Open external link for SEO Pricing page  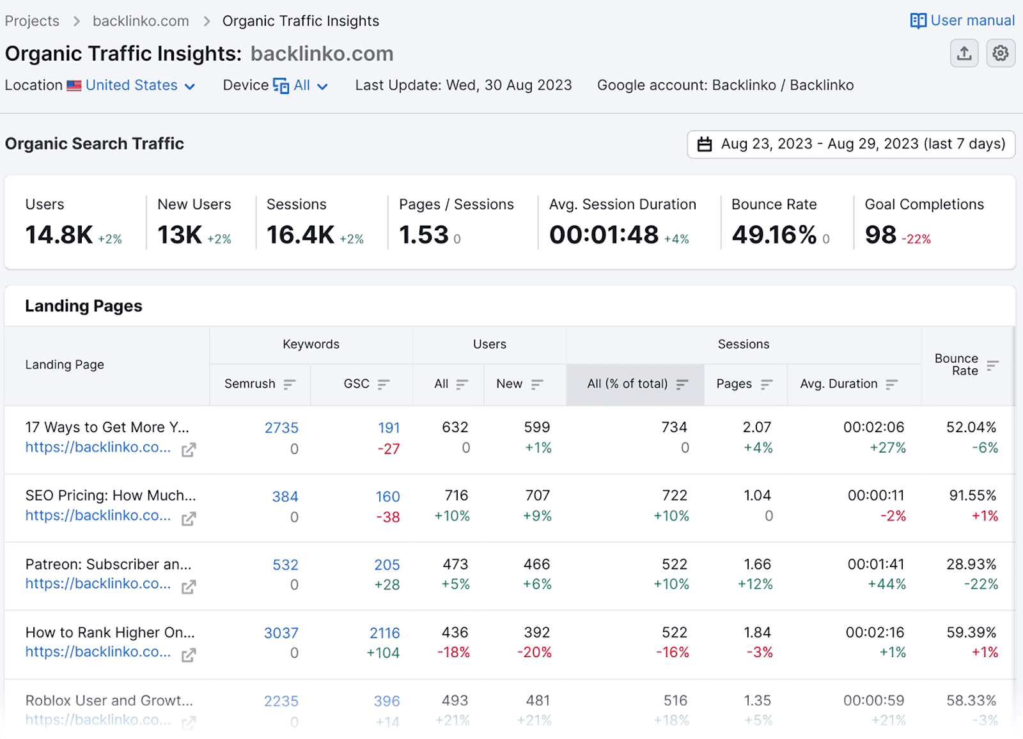click(x=188, y=518)
